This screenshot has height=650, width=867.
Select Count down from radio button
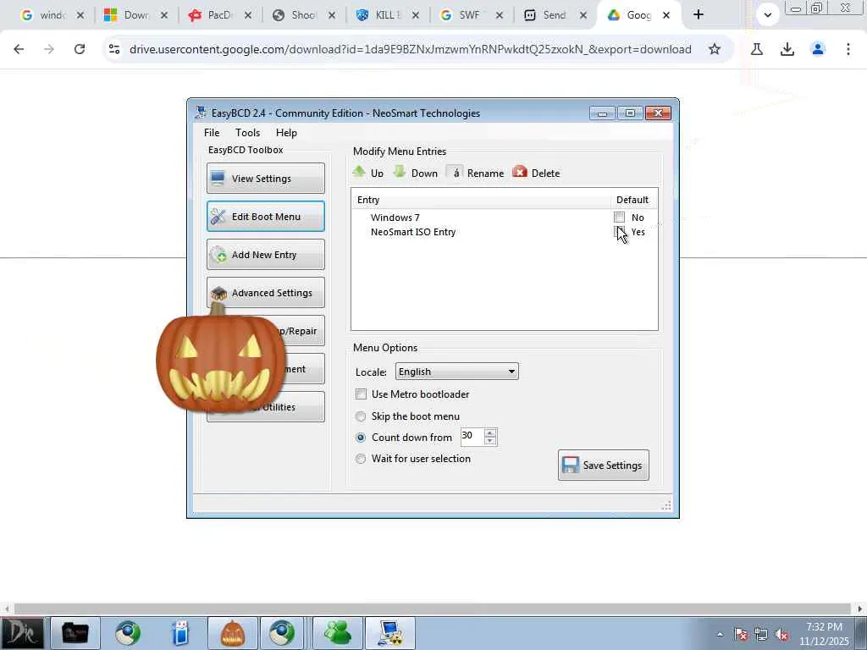(361, 438)
